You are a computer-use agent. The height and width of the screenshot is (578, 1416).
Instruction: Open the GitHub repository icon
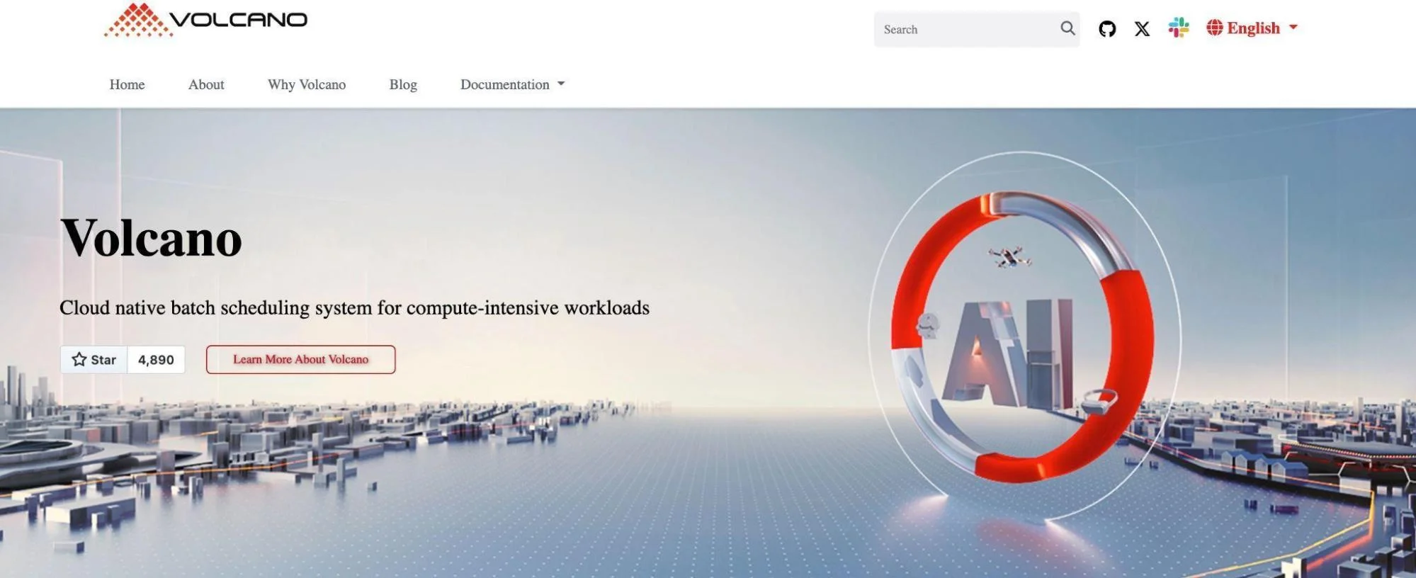pyautogui.click(x=1107, y=29)
